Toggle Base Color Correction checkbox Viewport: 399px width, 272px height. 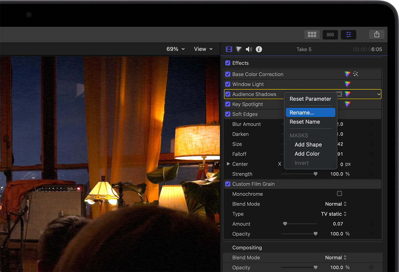coord(228,74)
